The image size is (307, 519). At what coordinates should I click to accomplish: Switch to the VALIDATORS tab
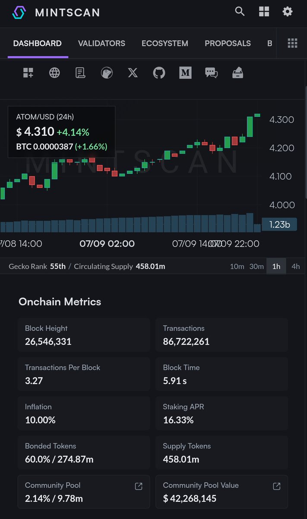(x=101, y=43)
